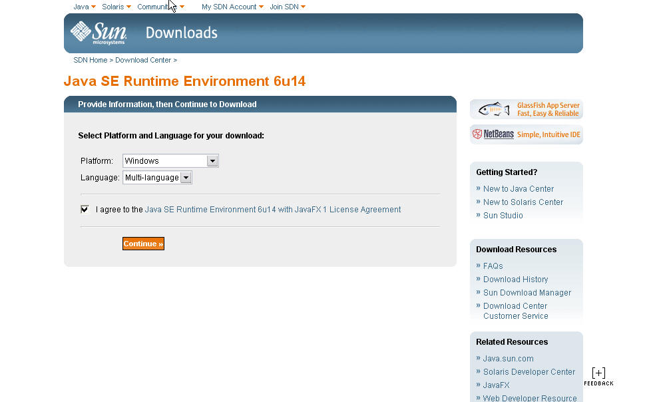Image resolution: width=647 pixels, height=402 pixels.
Task: Click the Sun Microsystems logo
Action: (x=99, y=33)
